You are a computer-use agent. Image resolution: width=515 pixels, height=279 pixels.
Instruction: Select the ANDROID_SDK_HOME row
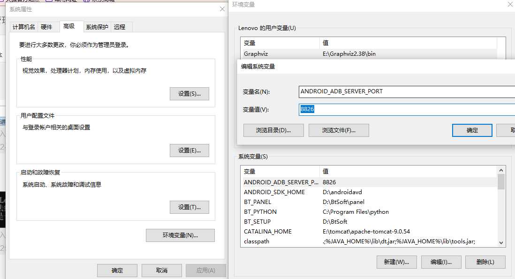tap(369, 192)
